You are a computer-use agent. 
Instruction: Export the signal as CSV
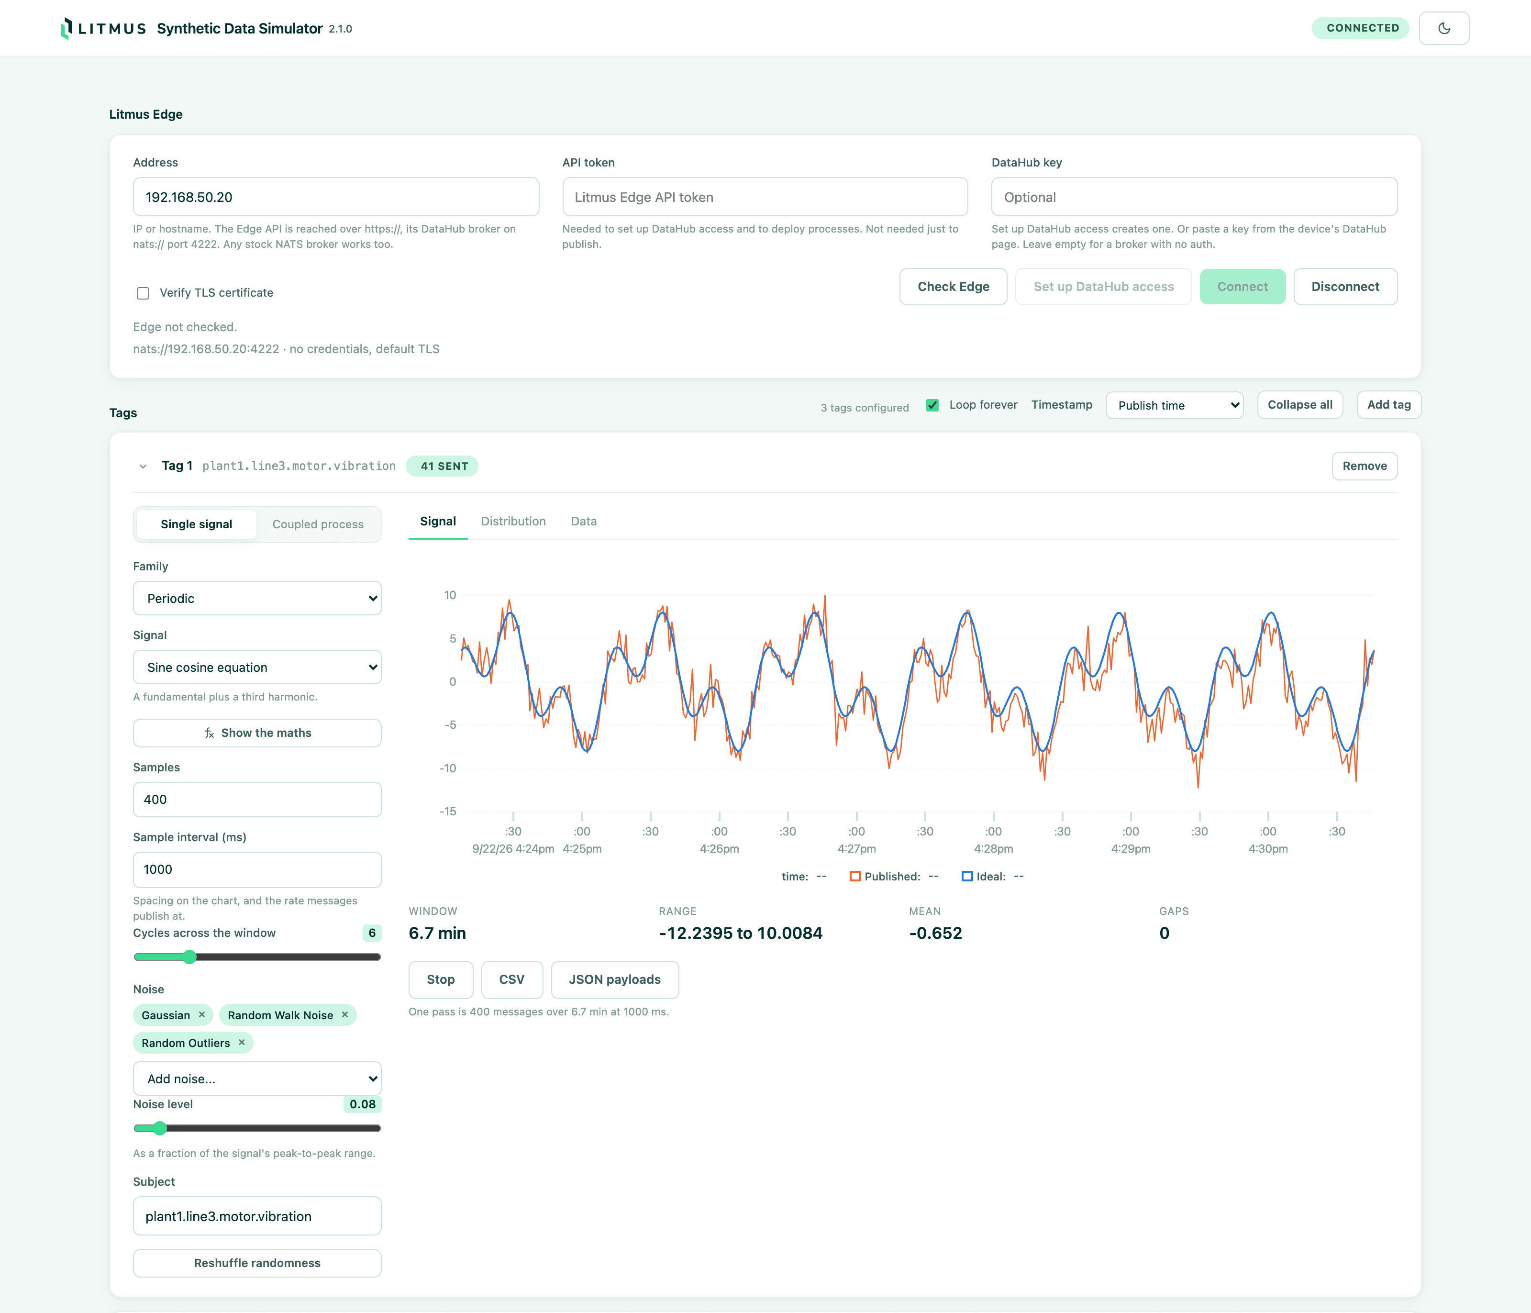511,980
